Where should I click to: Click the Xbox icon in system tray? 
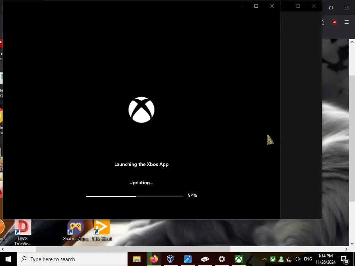coord(273,259)
